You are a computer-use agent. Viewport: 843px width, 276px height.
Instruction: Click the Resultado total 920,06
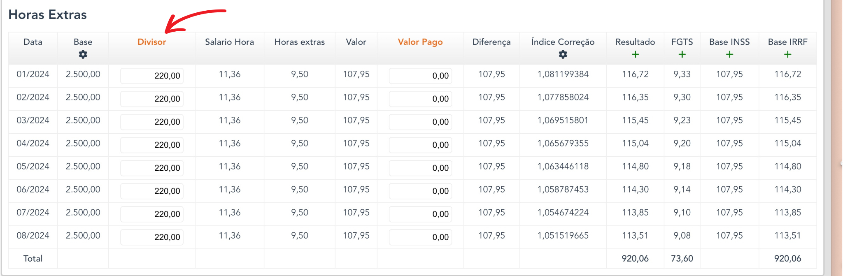pyautogui.click(x=635, y=259)
